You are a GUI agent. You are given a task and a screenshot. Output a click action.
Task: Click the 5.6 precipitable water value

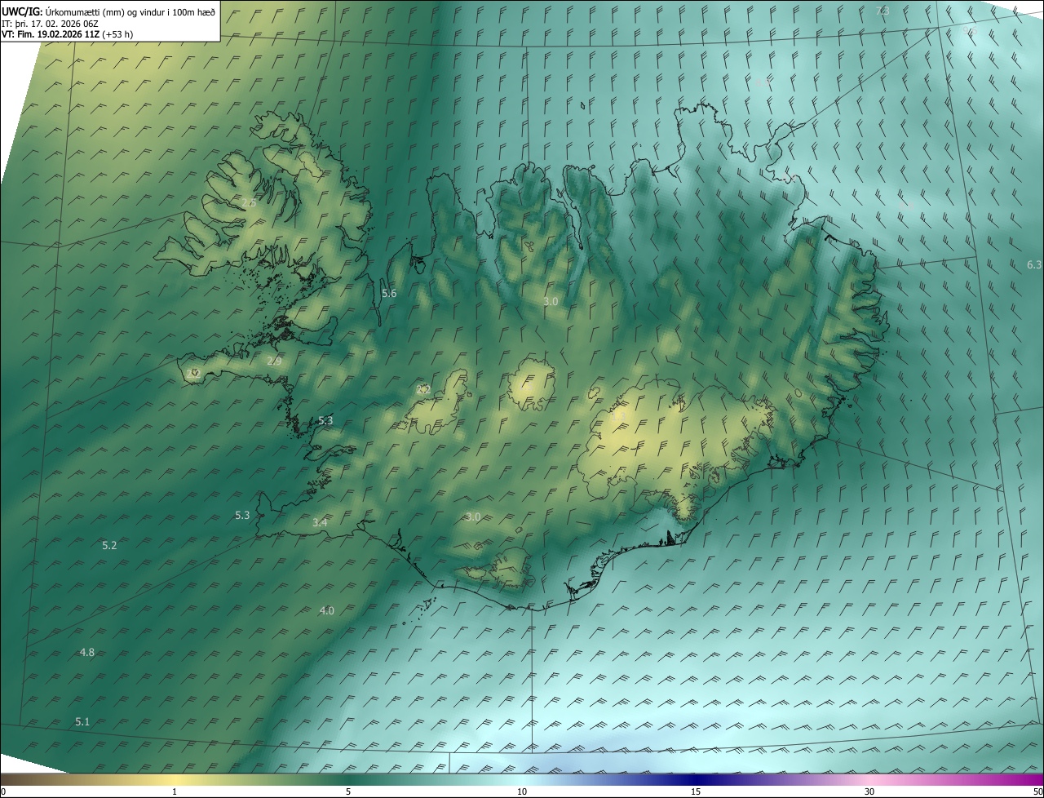pos(389,293)
